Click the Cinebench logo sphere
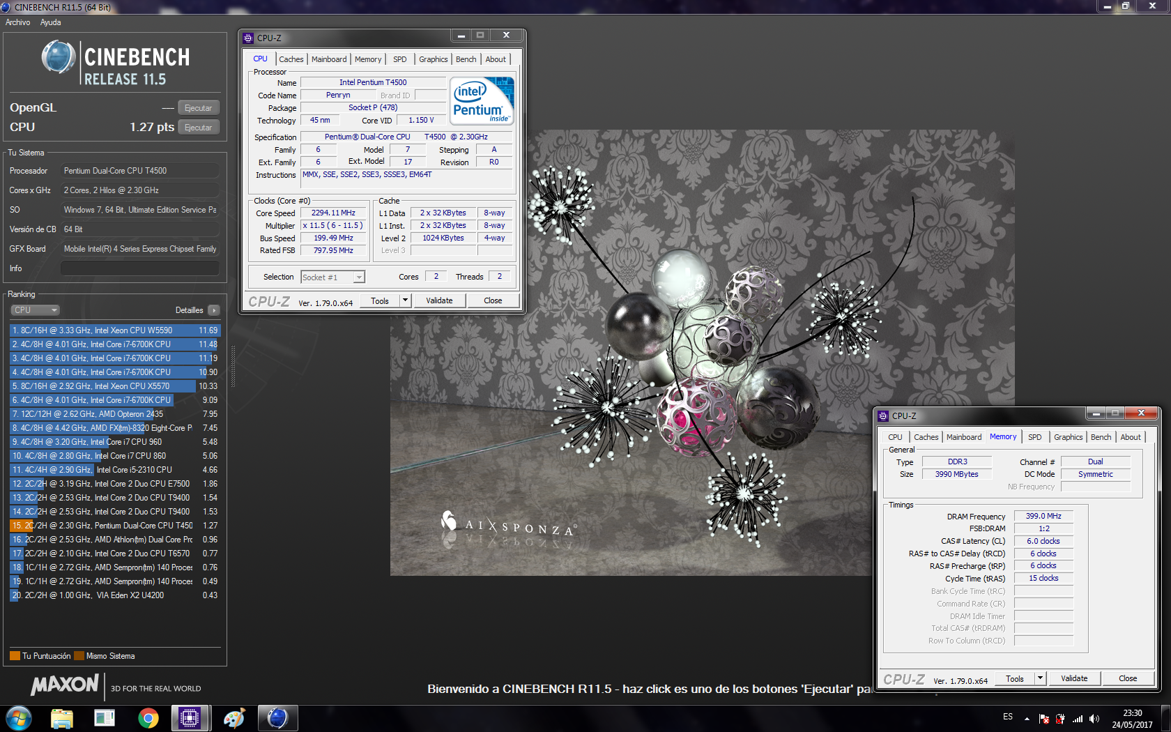The width and height of the screenshot is (1171, 732). point(59,57)
